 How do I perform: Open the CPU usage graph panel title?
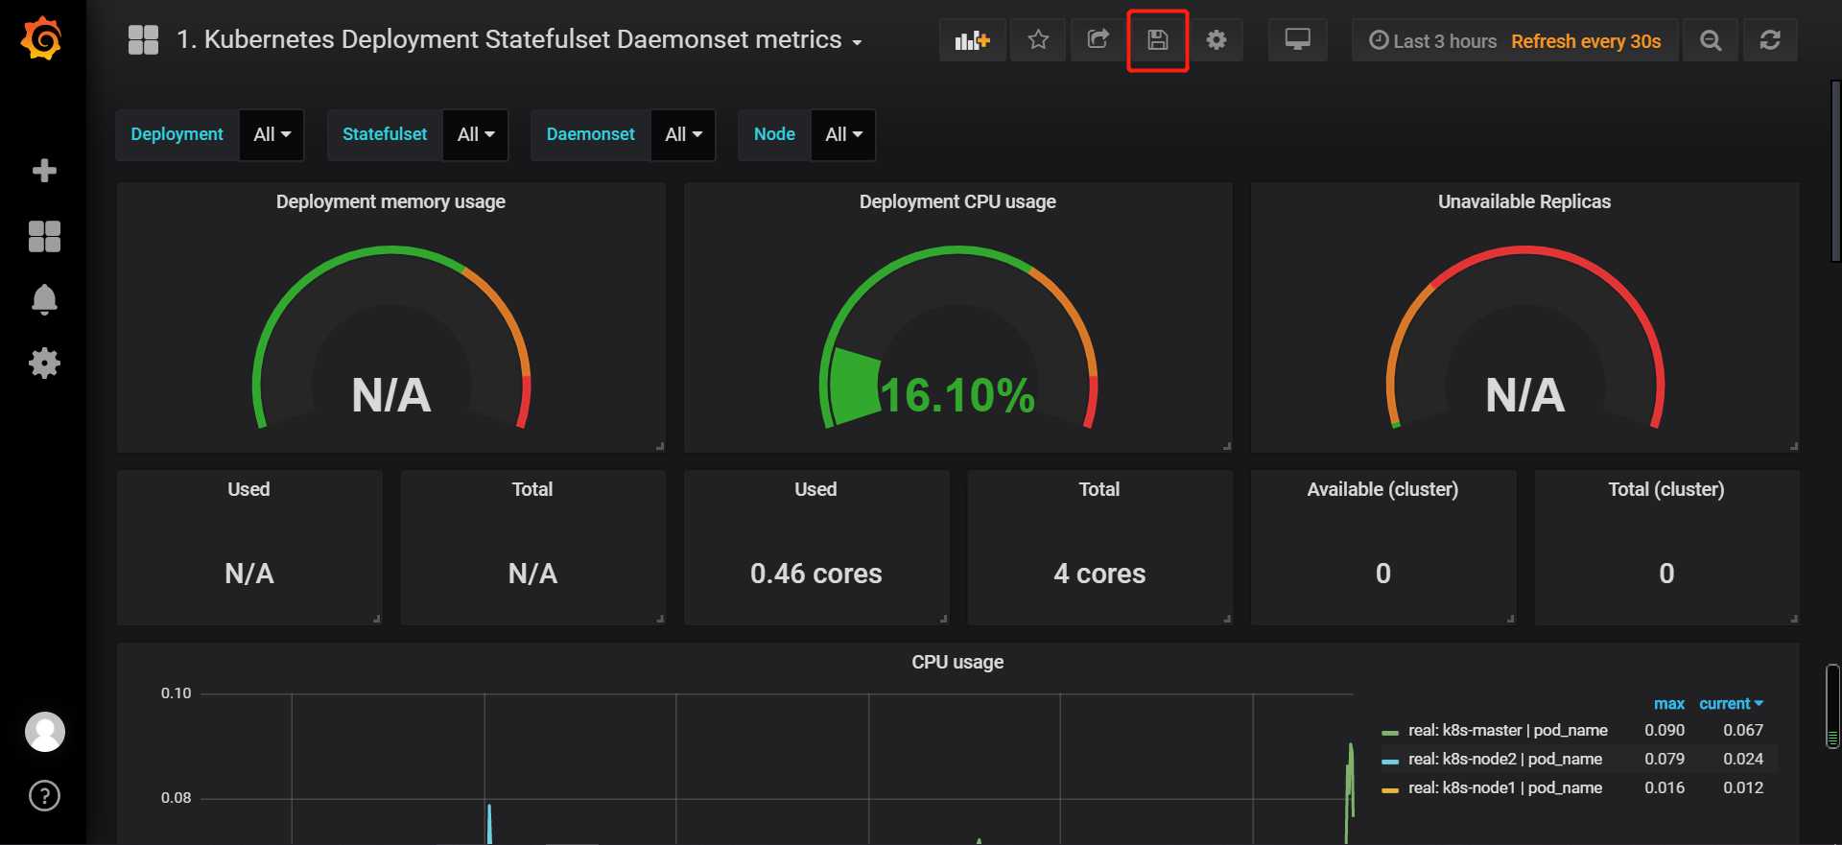tap(957, 662)
